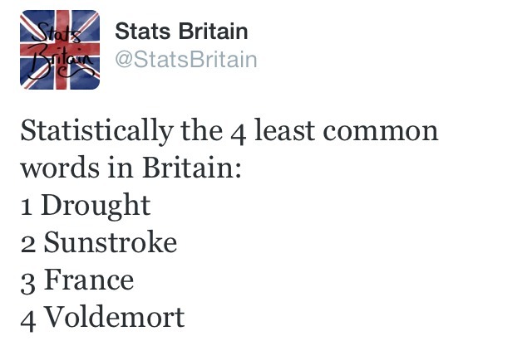
Task: Click the number 1 before Drought
Action: pos(27,207)
